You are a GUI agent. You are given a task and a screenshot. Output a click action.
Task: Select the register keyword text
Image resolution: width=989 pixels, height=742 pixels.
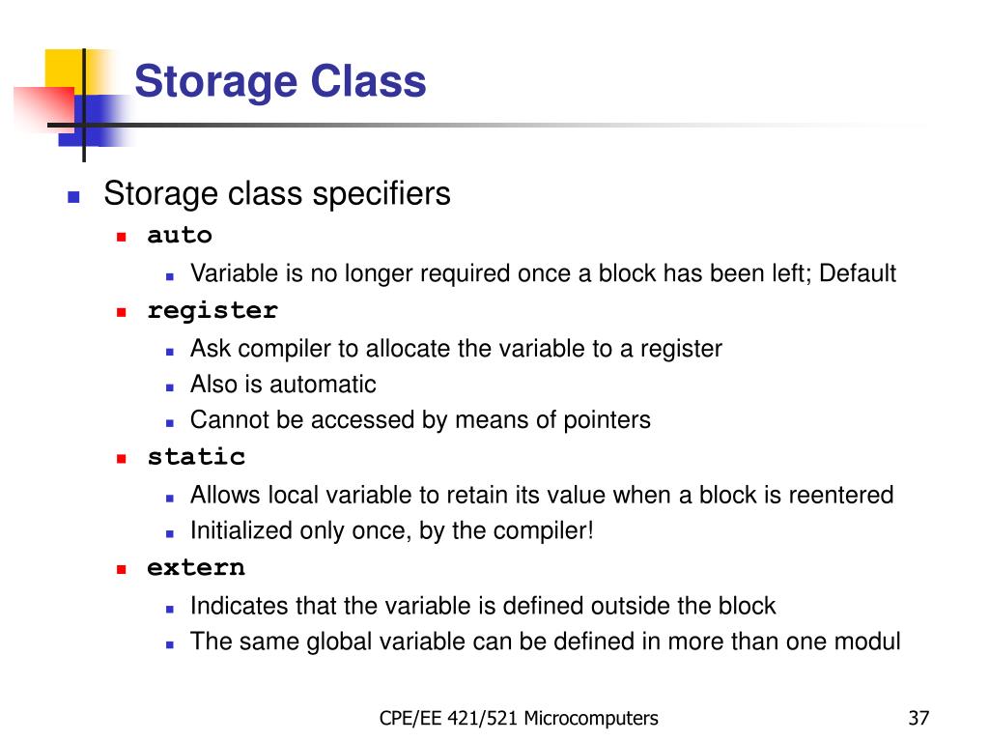click(212, 311)
